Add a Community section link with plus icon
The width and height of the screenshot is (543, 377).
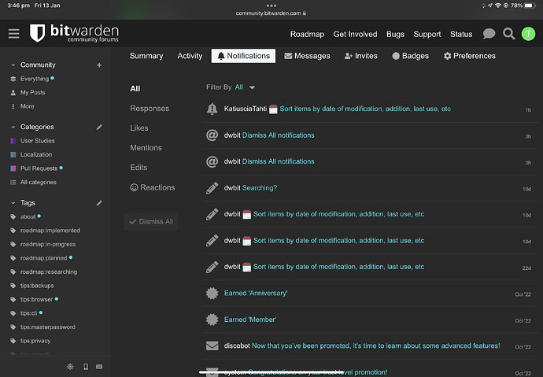click(99, 65)
